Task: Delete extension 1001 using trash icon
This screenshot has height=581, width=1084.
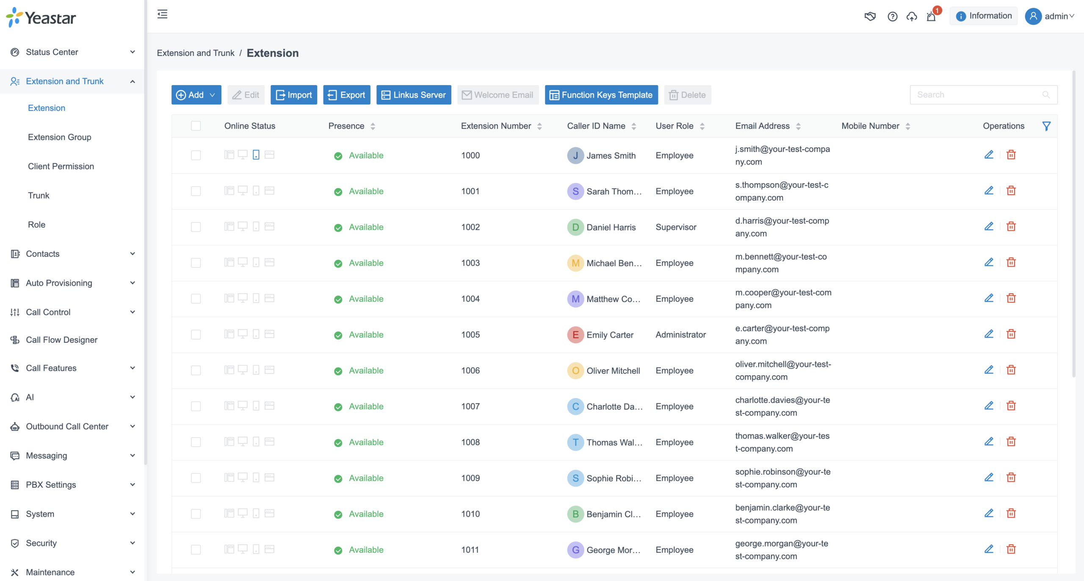Action: [1011, 191]
